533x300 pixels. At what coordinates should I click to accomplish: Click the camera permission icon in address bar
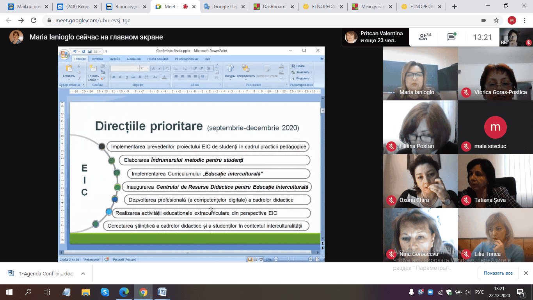[x=484, y=20]
